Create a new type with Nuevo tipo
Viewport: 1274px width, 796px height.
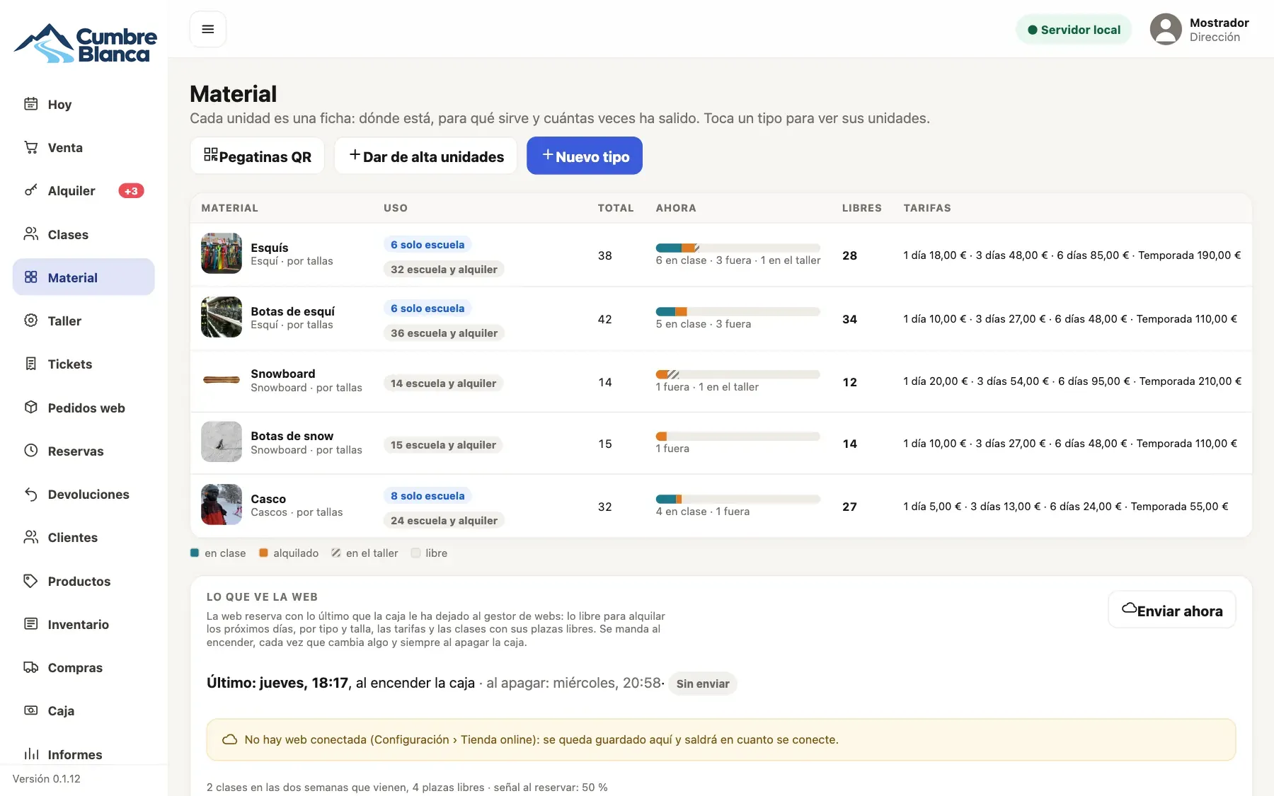(x=585, y=156)
